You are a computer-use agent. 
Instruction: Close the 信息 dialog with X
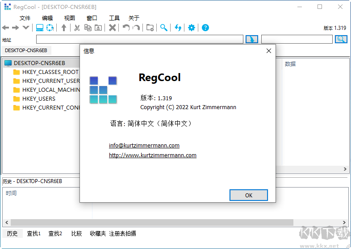pyautogui.click(x=269, y=51)
